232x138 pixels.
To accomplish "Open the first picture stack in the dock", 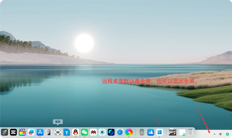I will 173,132.
